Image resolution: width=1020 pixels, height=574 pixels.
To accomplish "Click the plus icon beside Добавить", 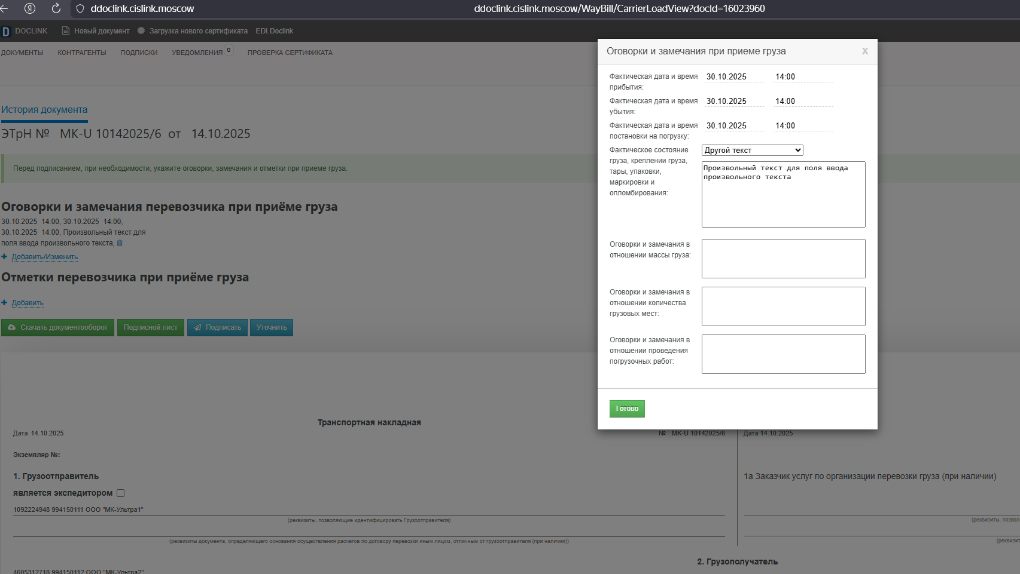I will point(4,303).
